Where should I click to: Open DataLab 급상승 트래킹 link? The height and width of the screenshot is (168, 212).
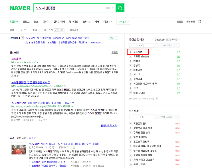[167, 39]
